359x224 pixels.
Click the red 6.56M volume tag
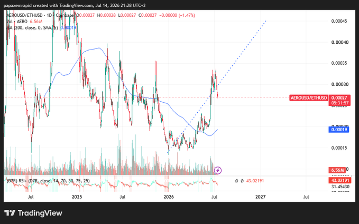point(337,170)
